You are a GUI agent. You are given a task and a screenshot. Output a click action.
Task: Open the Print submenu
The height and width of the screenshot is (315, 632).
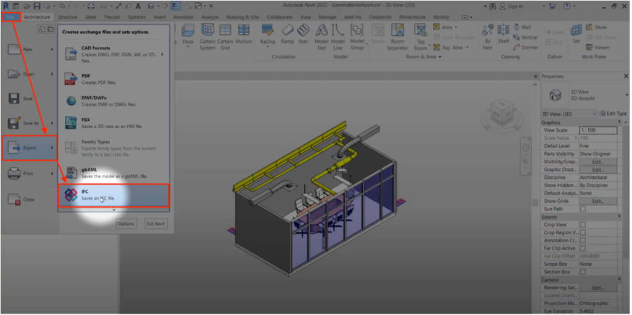click(x=30, y=174)
